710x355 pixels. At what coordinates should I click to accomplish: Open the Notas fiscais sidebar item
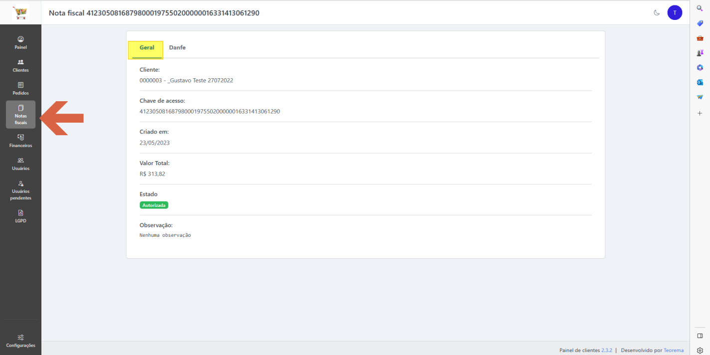20,115
